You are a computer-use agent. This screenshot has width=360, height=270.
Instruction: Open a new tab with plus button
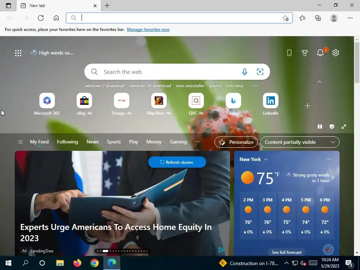coord(107,6)
